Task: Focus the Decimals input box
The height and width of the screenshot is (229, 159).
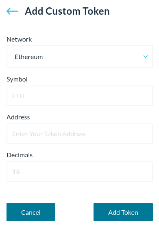Action: coord(80,172)
